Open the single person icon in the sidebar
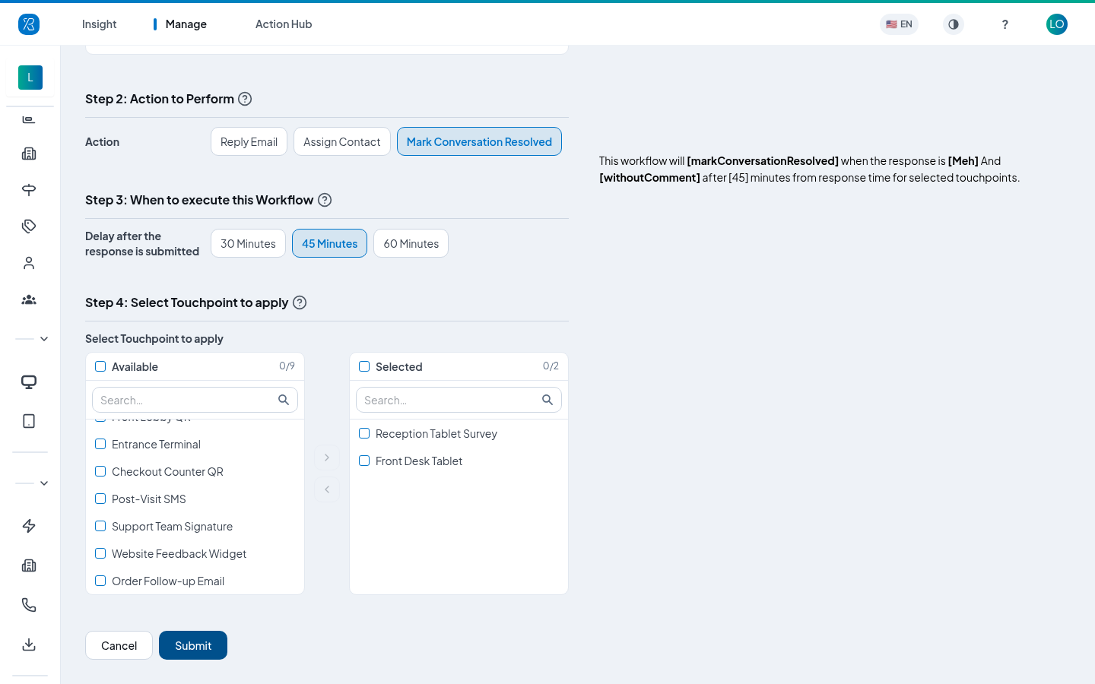This screenshot has height=684, width=1095. click(x=29, y=263)
